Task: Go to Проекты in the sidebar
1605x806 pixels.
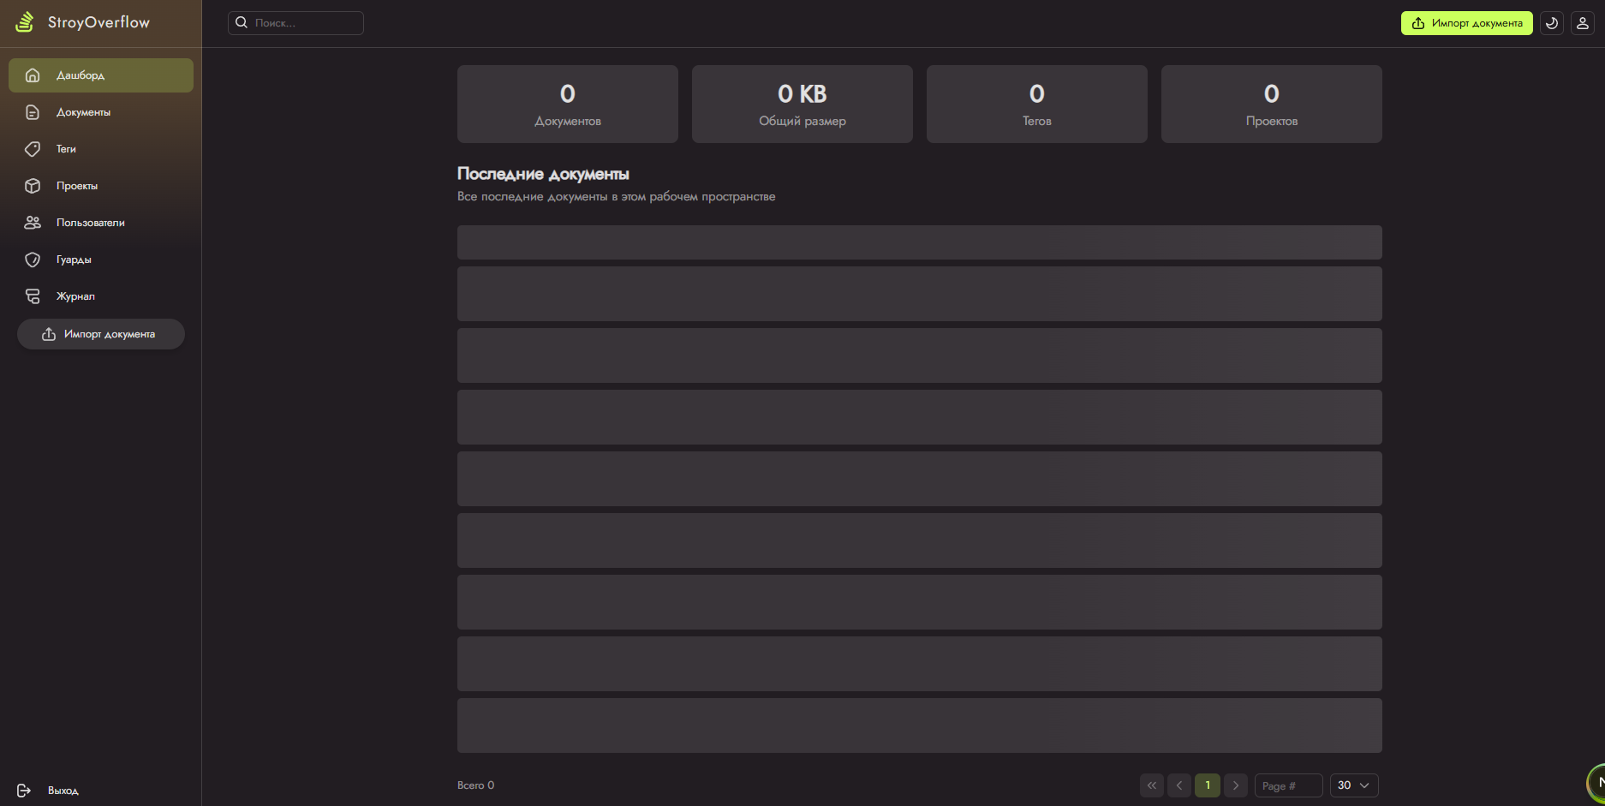Action: [101, 186]
